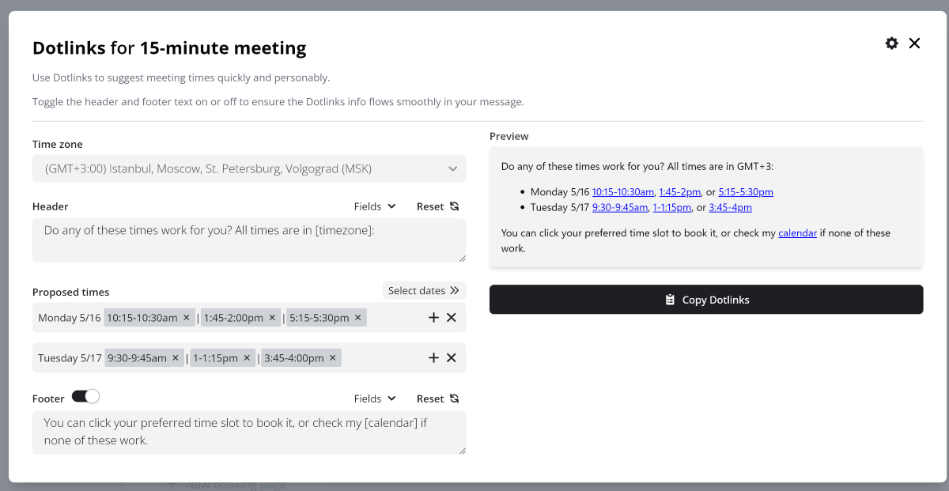Reset the Header text
This screenshot has width=949, height=491.
coord(437,206)
